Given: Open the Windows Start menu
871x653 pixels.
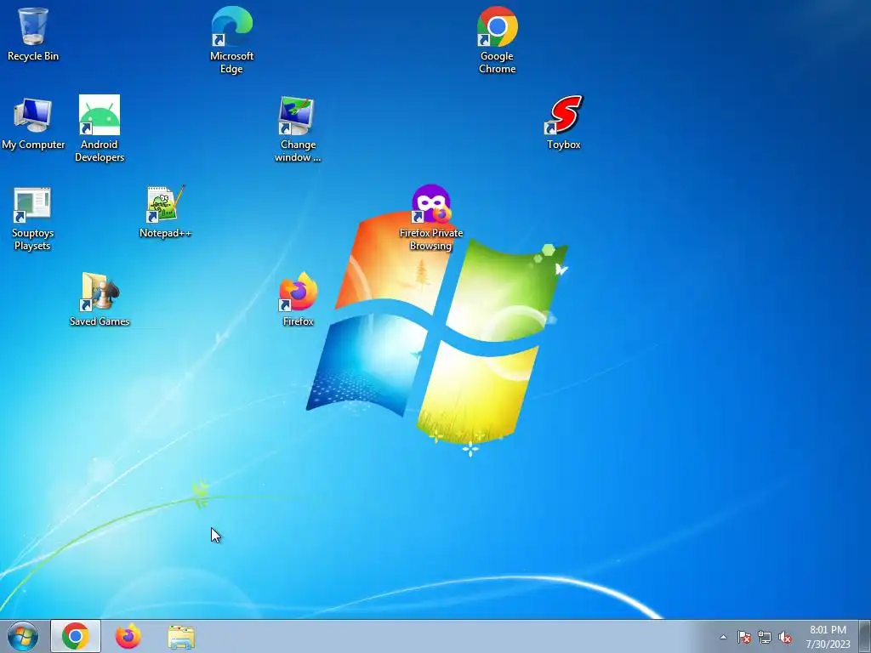Looking at the screenshot, I should click(x=23, y=636).
